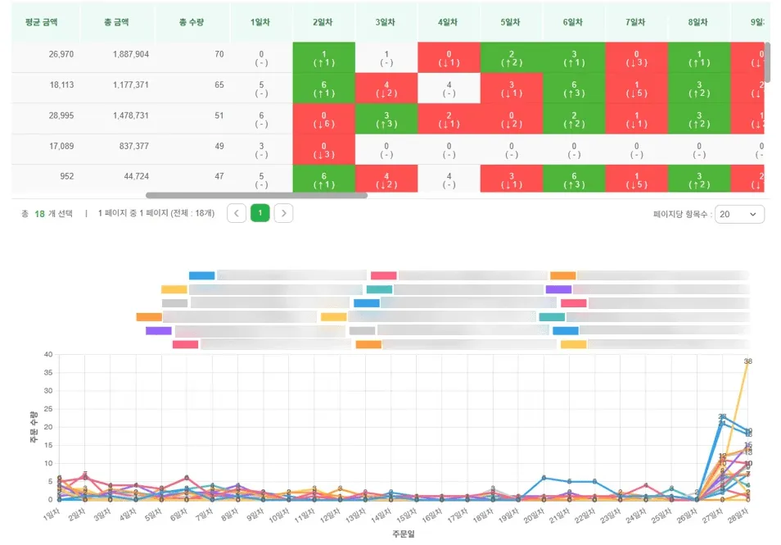Click green 2일차 cell in 26,970 row
The image size is (781, 545).
(323, 58)
